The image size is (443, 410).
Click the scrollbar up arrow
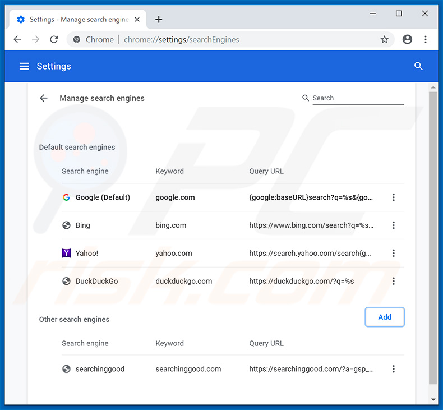pyautogui.click(x=433, y=87)
